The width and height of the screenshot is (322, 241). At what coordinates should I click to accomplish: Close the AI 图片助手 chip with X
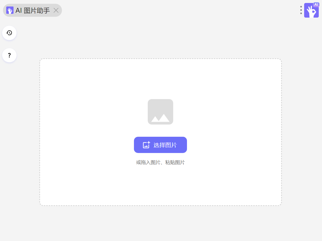point(56,10)
